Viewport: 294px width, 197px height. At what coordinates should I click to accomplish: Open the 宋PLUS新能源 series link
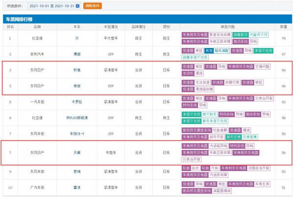(x=76, y=118)
